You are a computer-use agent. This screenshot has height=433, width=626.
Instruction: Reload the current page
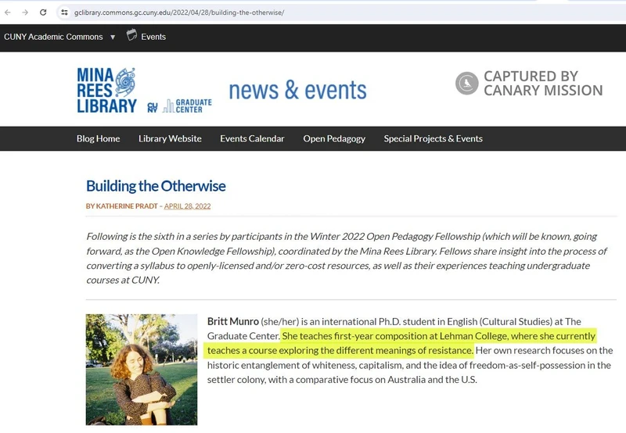[x=43, y=13]
